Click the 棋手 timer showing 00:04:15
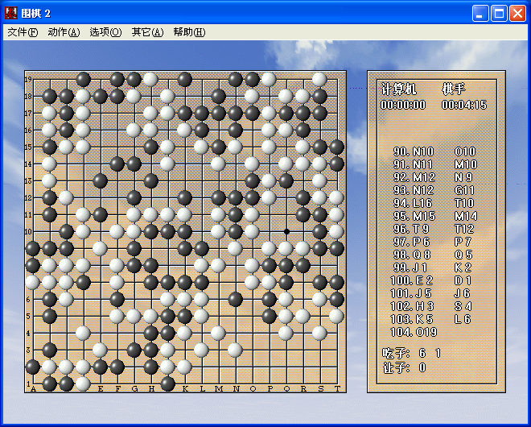Screen dimensions: 531x427 [464, 105]
